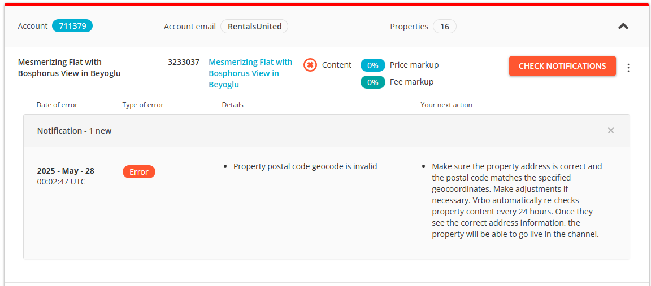Click the 'Notification - 1 new' header
Viewport: 651px width, 286px height.
75,131
